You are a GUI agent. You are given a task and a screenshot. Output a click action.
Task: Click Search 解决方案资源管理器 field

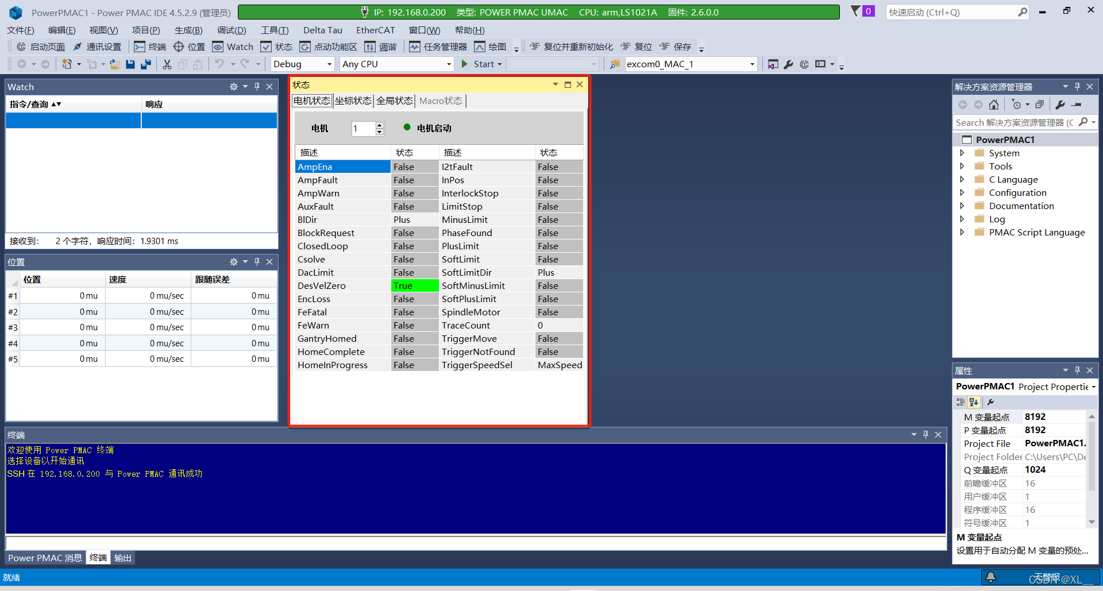point(1015,122)
